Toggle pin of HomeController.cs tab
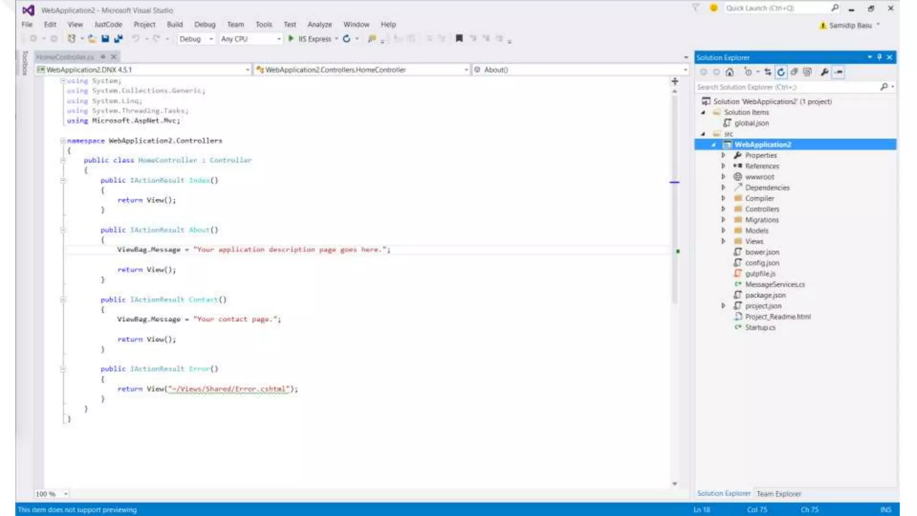The width and height of the screenshot is (917, 516). click(103, 57)
